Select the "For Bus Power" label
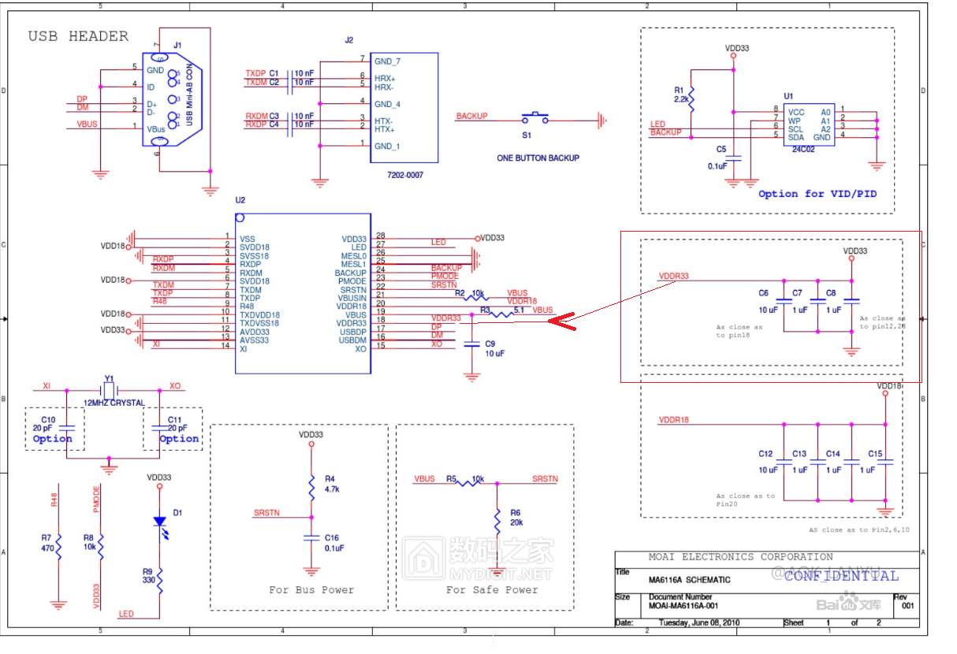This screenshot has width=957, height=654. [x=311, y=589]
